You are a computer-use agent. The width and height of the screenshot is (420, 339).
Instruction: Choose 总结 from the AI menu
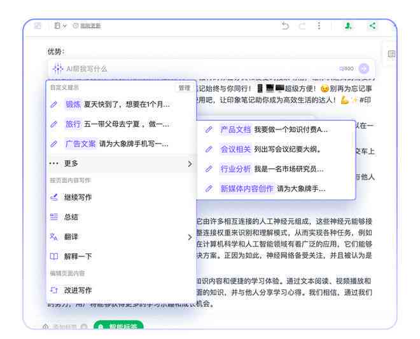click(121, 217)
